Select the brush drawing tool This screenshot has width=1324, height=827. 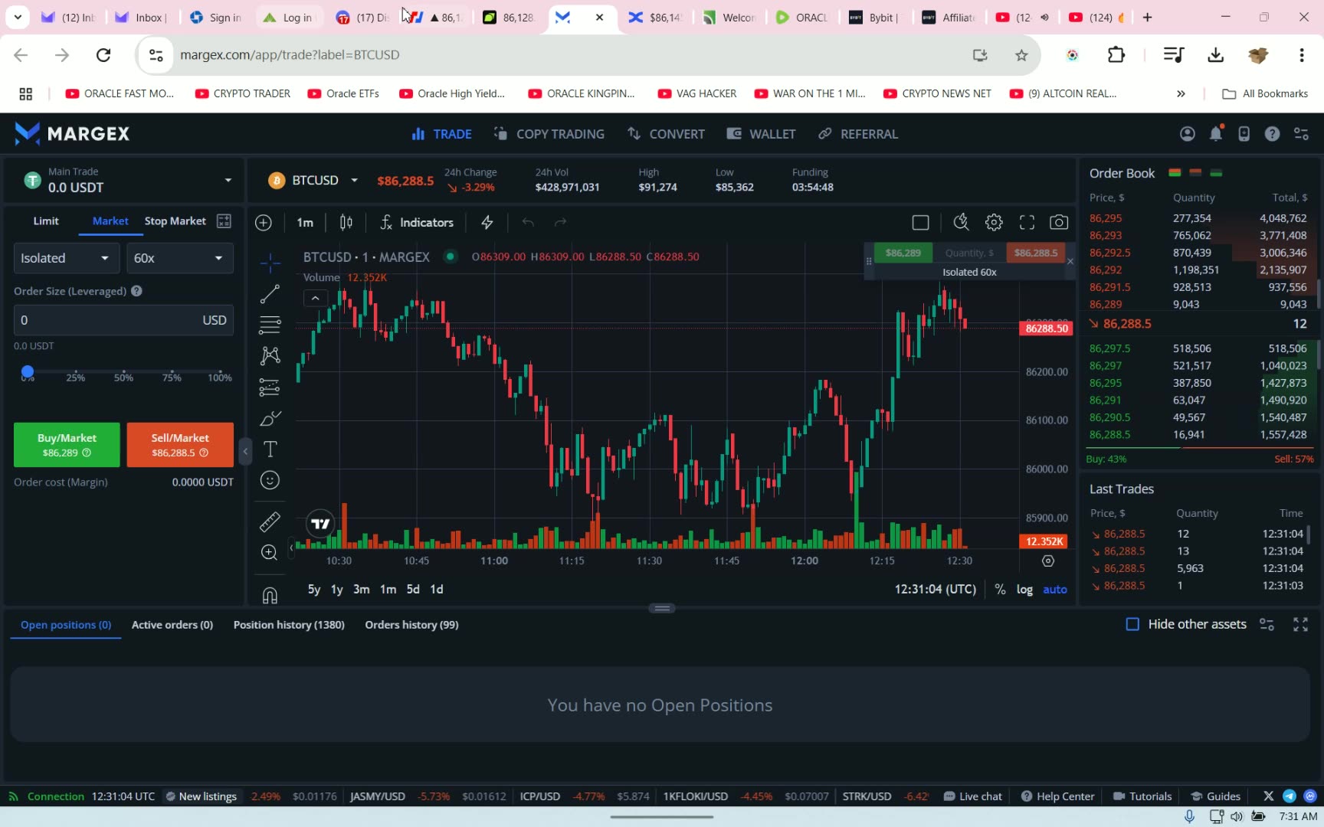(x=270, y=418)
